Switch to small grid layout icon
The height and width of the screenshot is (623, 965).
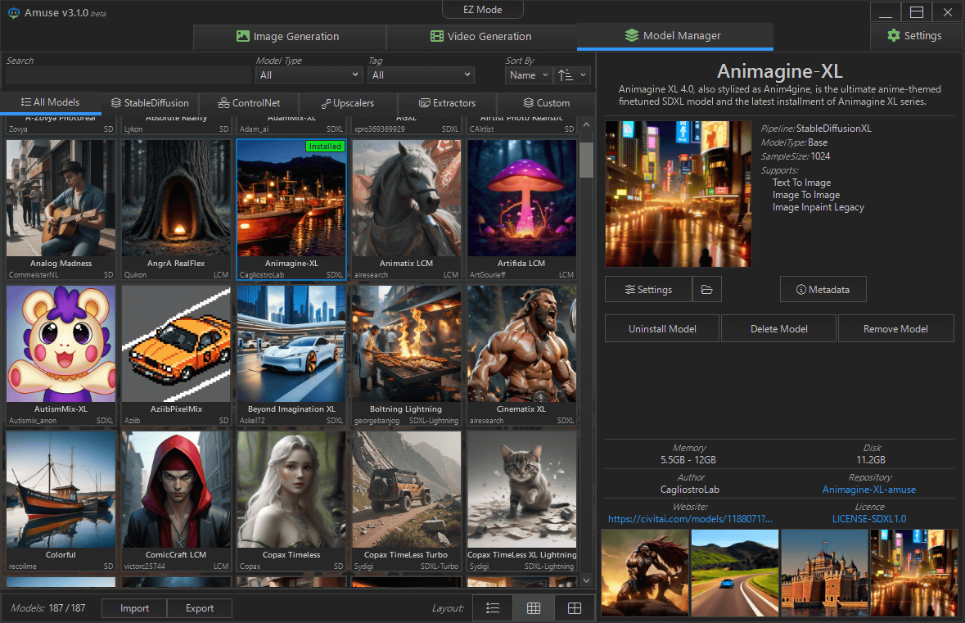click(x=534, y=608)
